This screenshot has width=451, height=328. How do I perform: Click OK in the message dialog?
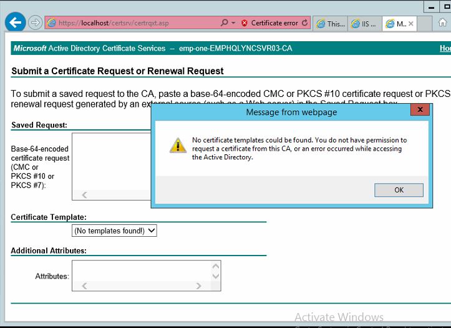399,190
